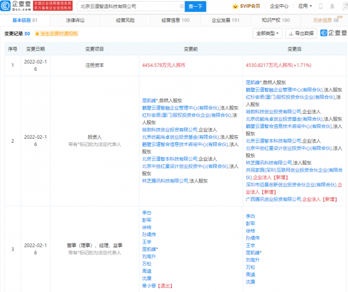Open 红杉安辰(厦门)股权投资合伙企业 in 变更前 column
This screenshot has width=348, height=292.
pos(186,116)
